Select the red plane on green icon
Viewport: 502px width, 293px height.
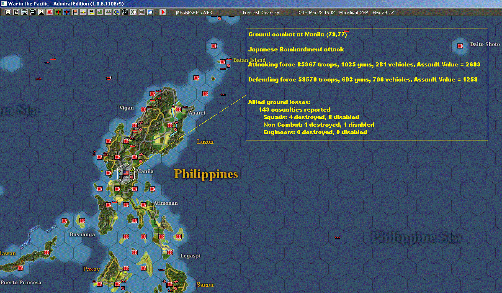pos(58,12)
